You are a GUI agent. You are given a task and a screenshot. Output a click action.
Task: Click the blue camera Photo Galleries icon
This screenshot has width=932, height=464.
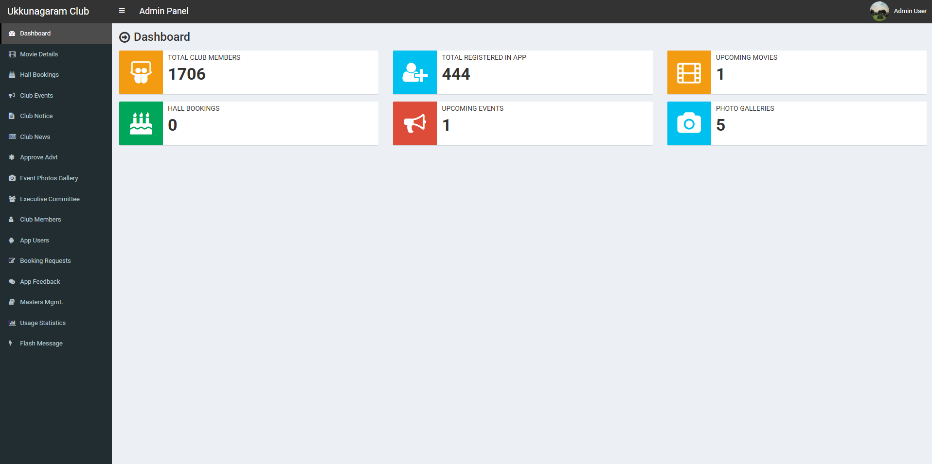pos(689,123)
